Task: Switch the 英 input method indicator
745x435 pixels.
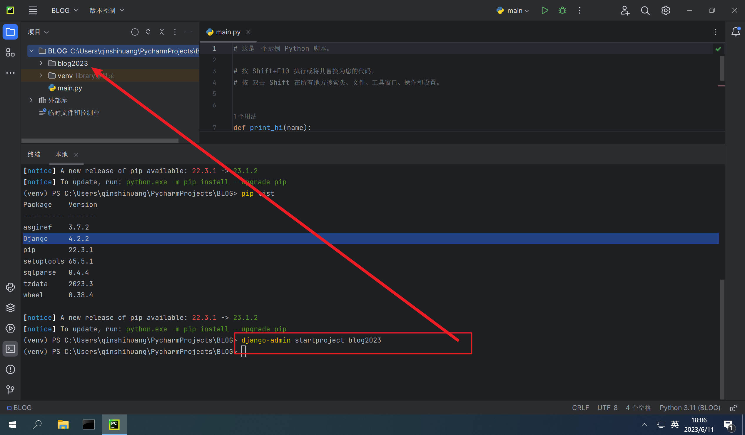Action: coord(675,425)
